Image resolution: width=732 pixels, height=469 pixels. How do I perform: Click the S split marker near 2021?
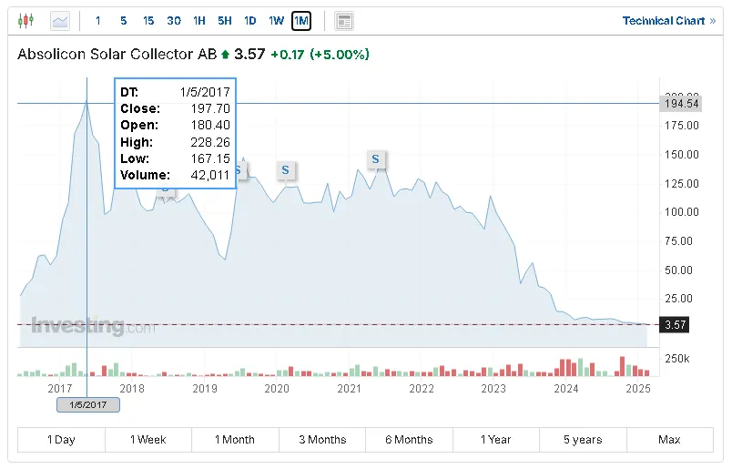point(375,159)
